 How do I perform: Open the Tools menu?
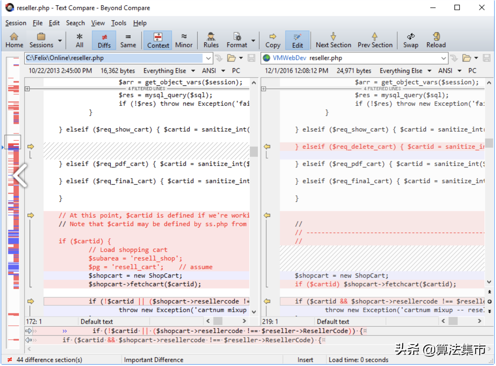click(119, 23)
